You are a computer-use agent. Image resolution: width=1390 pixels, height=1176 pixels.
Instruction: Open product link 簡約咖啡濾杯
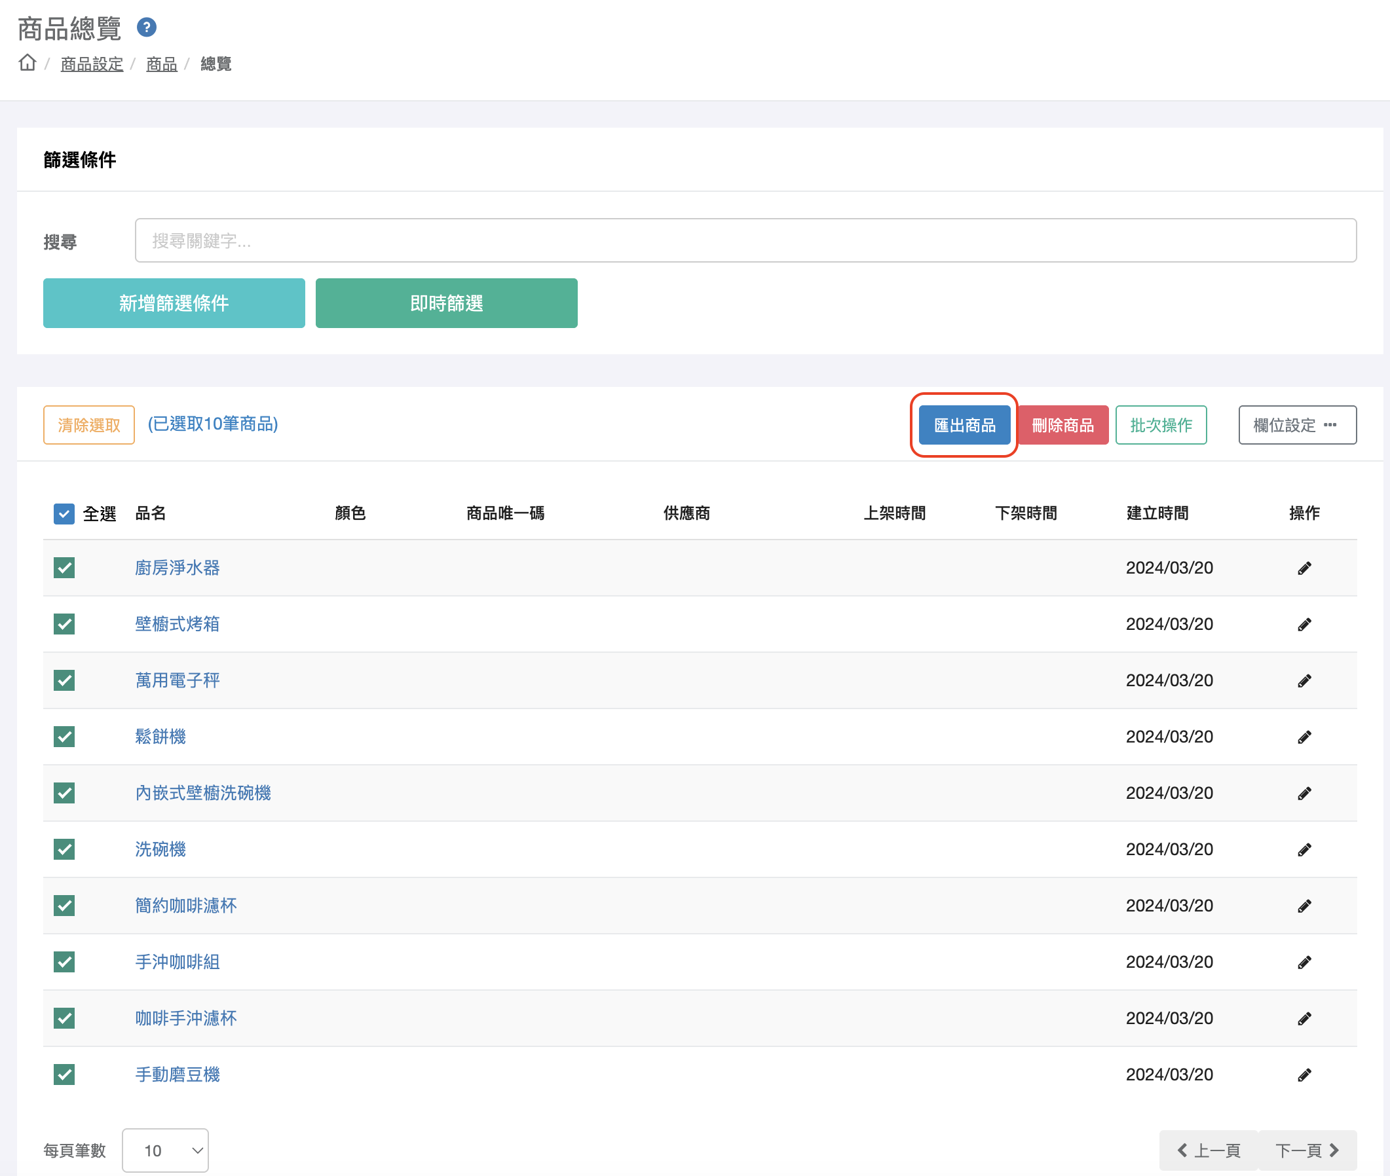[x=186, y=906]
